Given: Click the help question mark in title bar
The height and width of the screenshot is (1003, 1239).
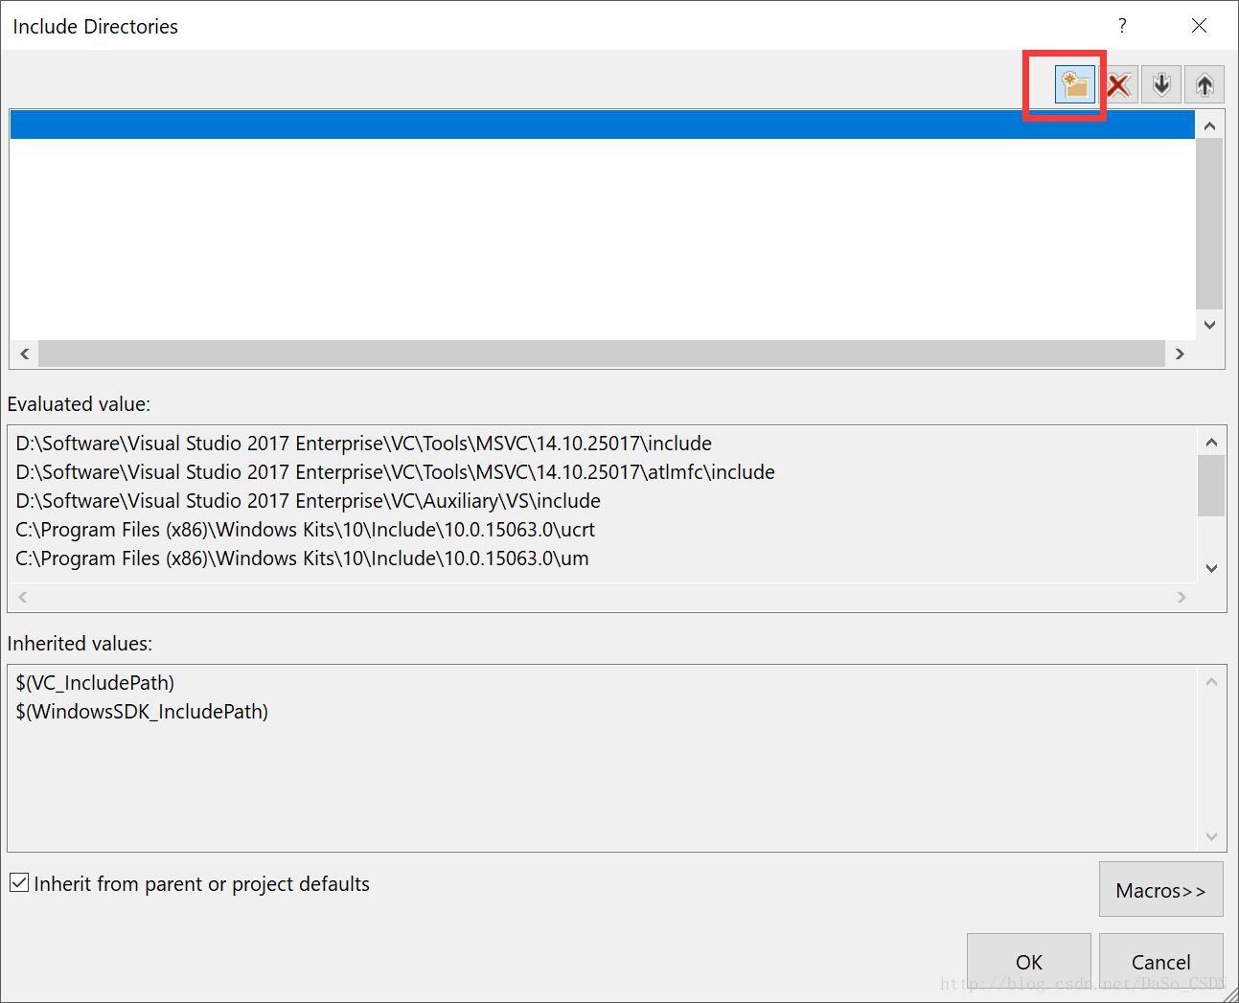Looking at the screenshot, I should click(x=1122, y=26).
